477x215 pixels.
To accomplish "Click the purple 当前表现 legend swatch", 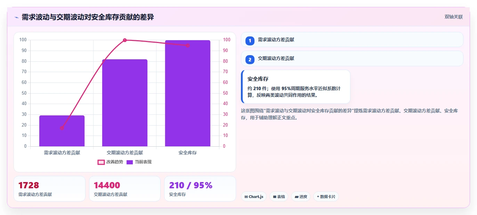I will pos(130,162).
